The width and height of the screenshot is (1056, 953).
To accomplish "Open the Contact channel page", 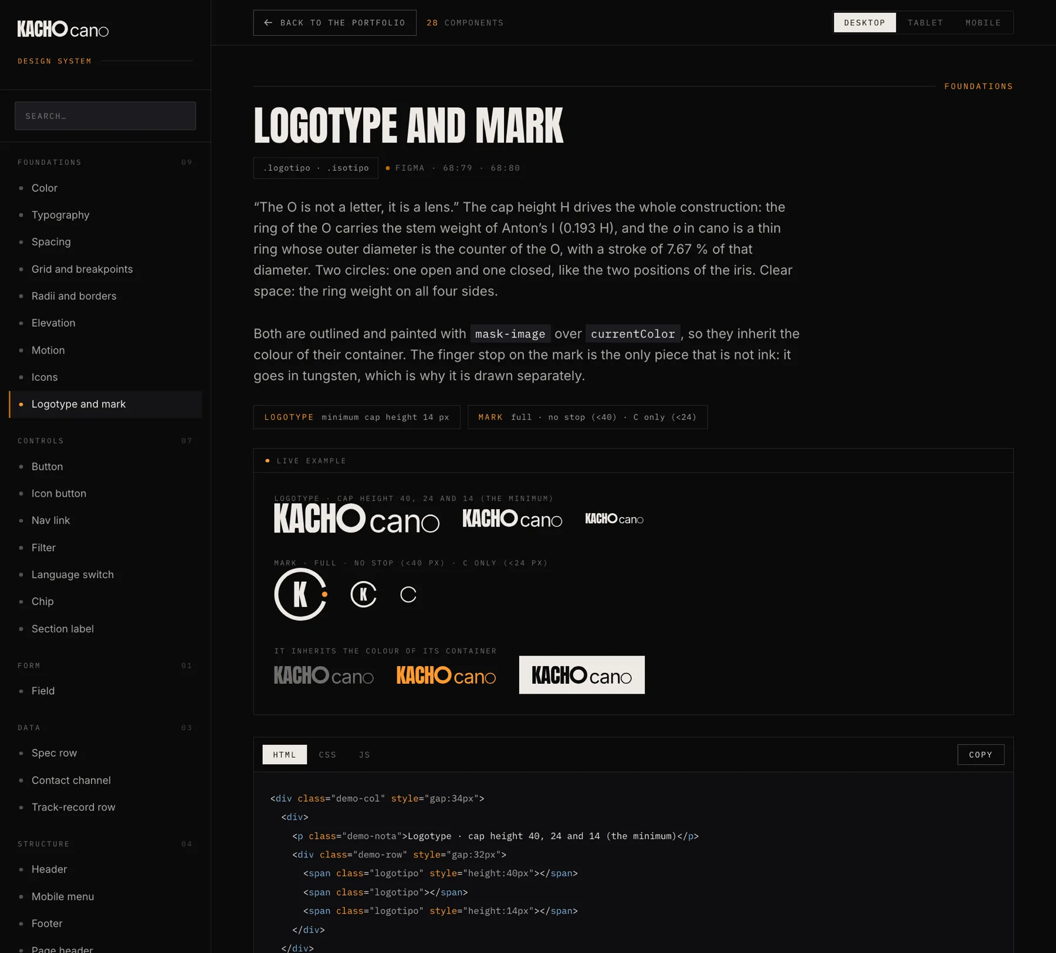I will [106, 781].
